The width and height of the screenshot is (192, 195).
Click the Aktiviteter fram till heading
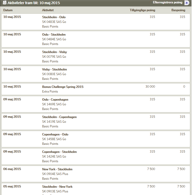pyautogui.click(x=34, y=3)
